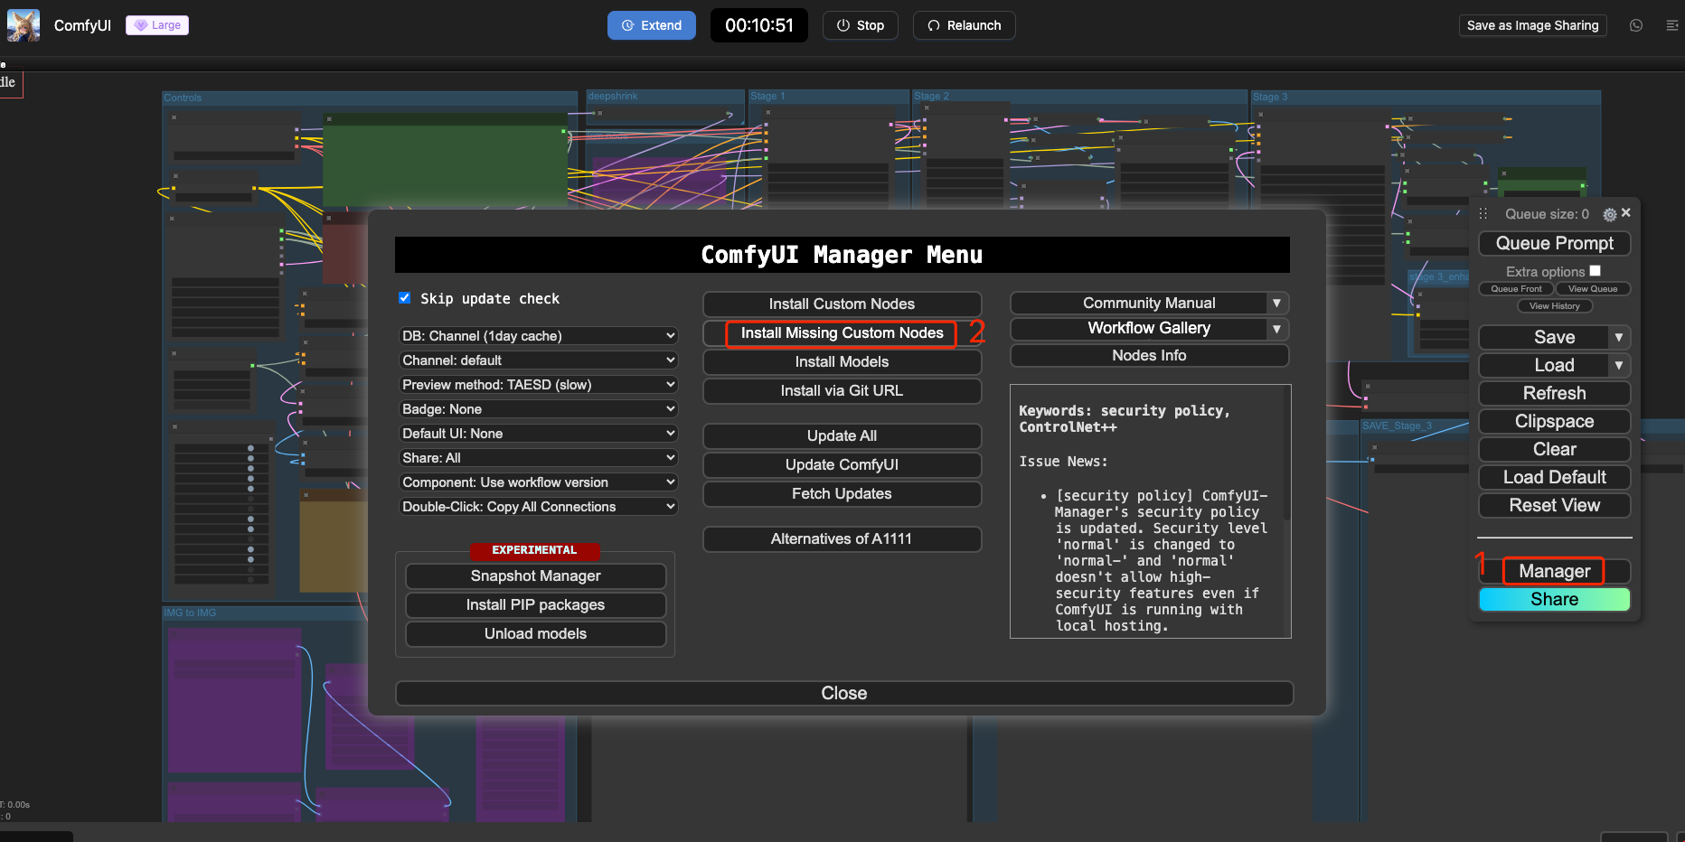Viewport: 1685px width, 842px height.
Task: Grab the queue panel drag handle
Action: (1483, 214)
